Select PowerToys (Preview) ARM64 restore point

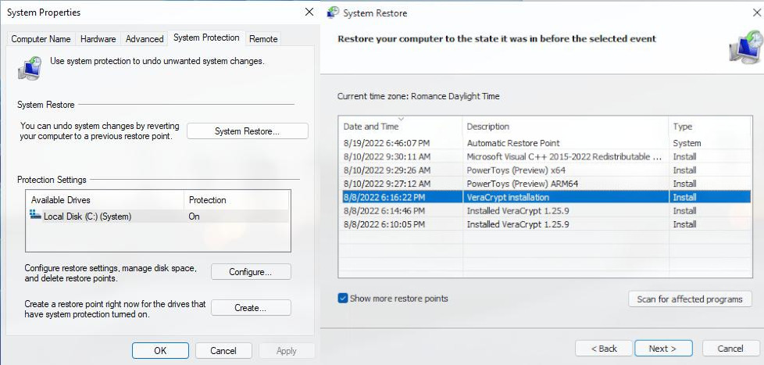(x=544, y=184)
